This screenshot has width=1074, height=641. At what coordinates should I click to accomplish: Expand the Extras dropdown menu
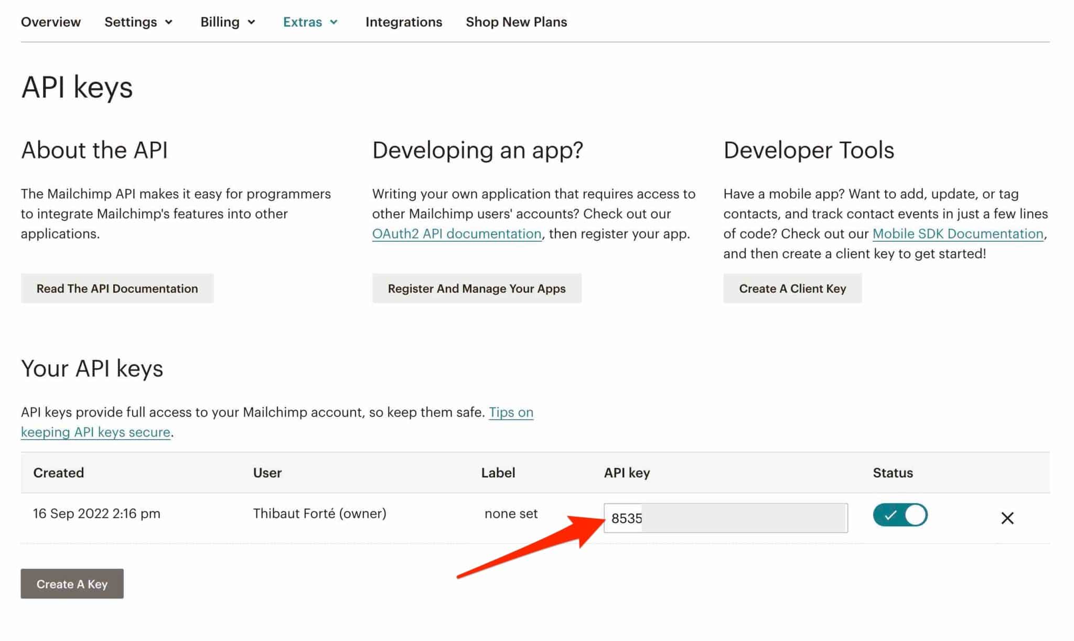[x=310, y=22]
